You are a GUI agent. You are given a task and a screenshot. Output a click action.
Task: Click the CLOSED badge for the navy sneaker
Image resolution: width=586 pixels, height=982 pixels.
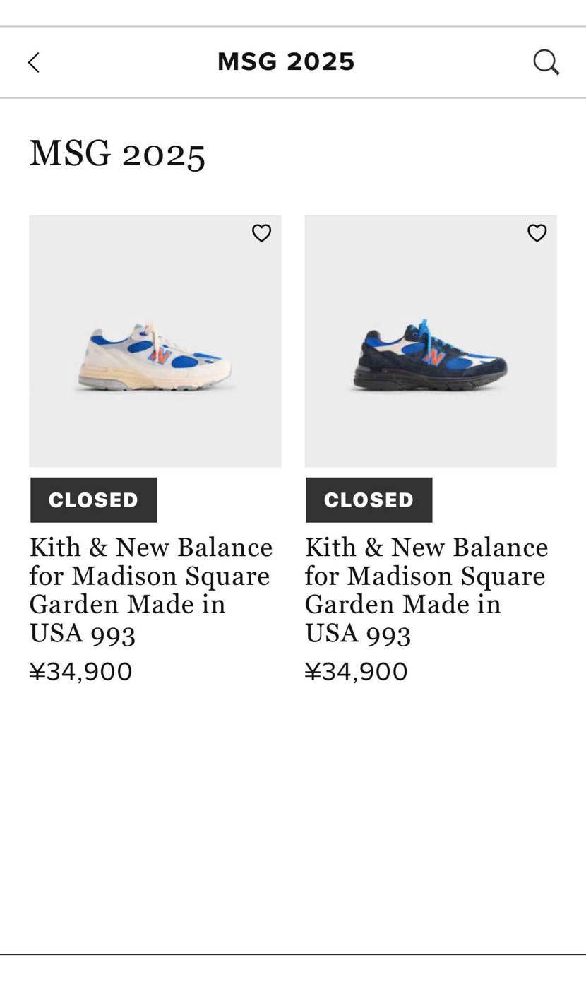[x=369, y=500]
